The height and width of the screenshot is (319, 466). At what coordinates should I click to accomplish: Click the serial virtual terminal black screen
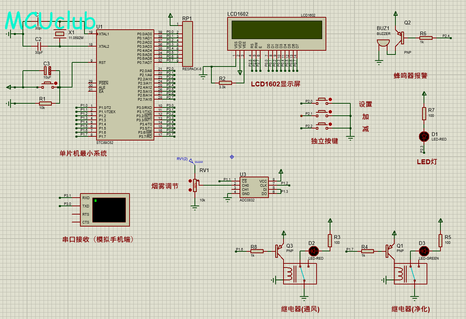(109, 210)
